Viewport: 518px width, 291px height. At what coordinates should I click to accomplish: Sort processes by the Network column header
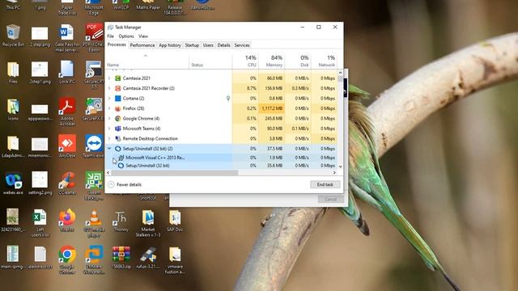click(324, 61)
